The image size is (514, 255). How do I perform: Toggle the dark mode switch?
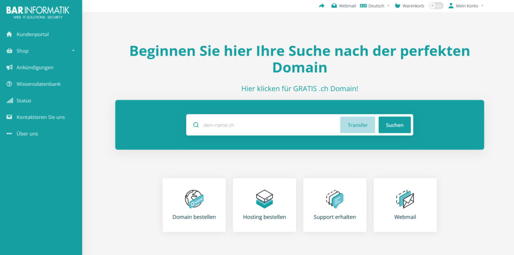436,6
